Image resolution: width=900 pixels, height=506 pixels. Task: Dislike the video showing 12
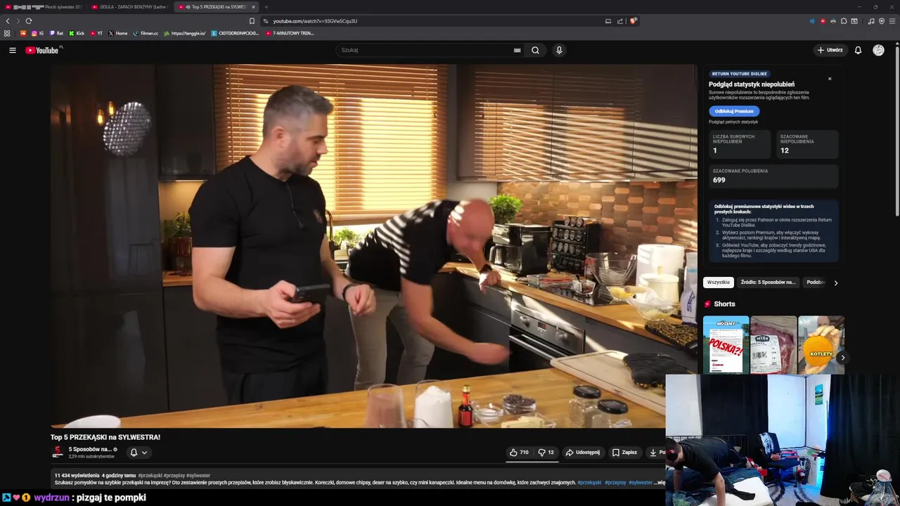(x=546, y=452)
